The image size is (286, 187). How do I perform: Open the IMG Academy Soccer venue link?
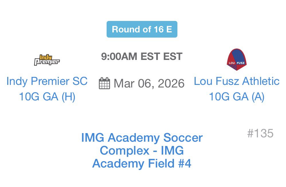[142, 137]
